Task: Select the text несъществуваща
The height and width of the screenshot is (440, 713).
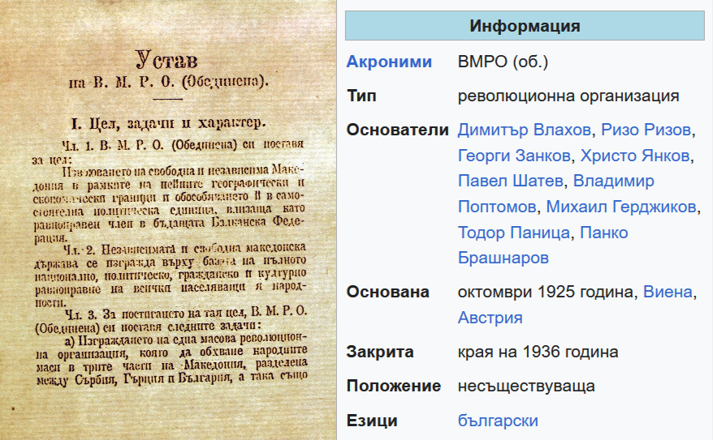Action: (526, 386)
